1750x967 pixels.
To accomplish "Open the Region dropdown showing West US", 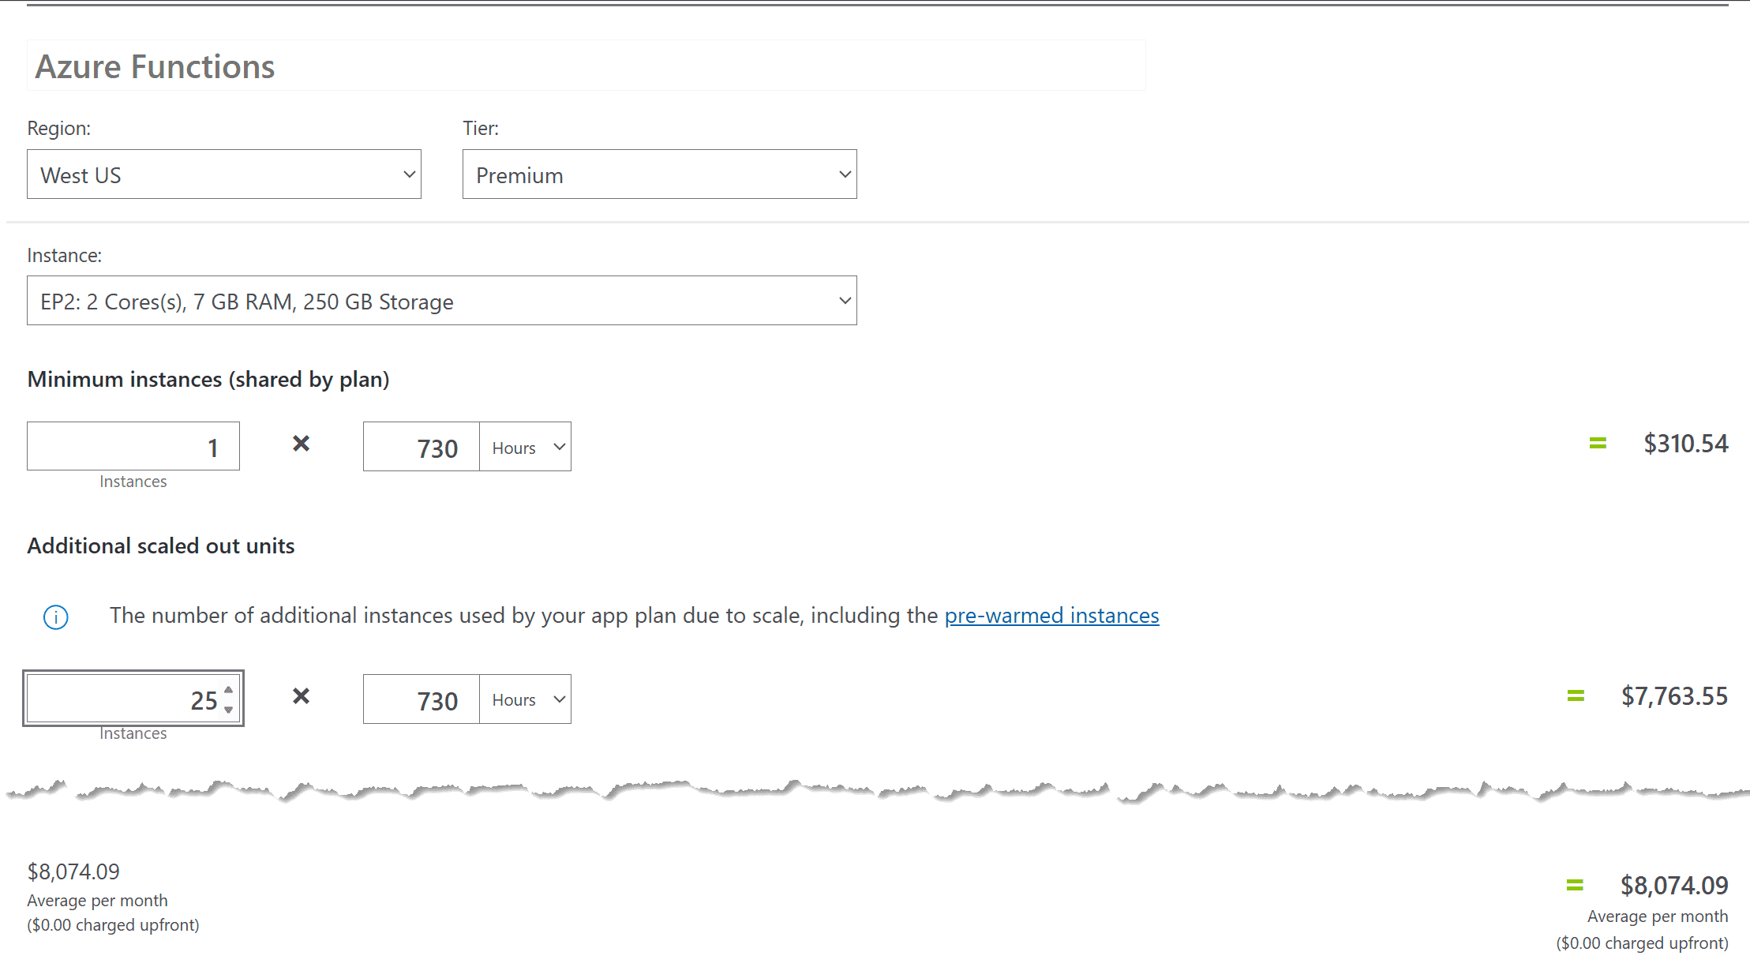I will pyautogui.click(x=224, y=174).
